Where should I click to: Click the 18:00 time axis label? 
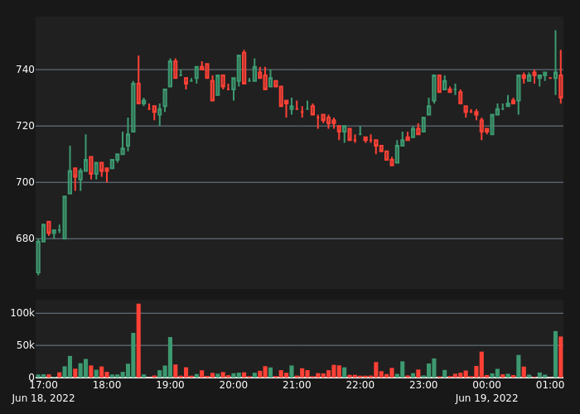pos(107,385)
